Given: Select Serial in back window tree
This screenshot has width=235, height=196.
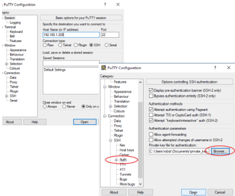Looking at the screenshot, I should [13, 100].
